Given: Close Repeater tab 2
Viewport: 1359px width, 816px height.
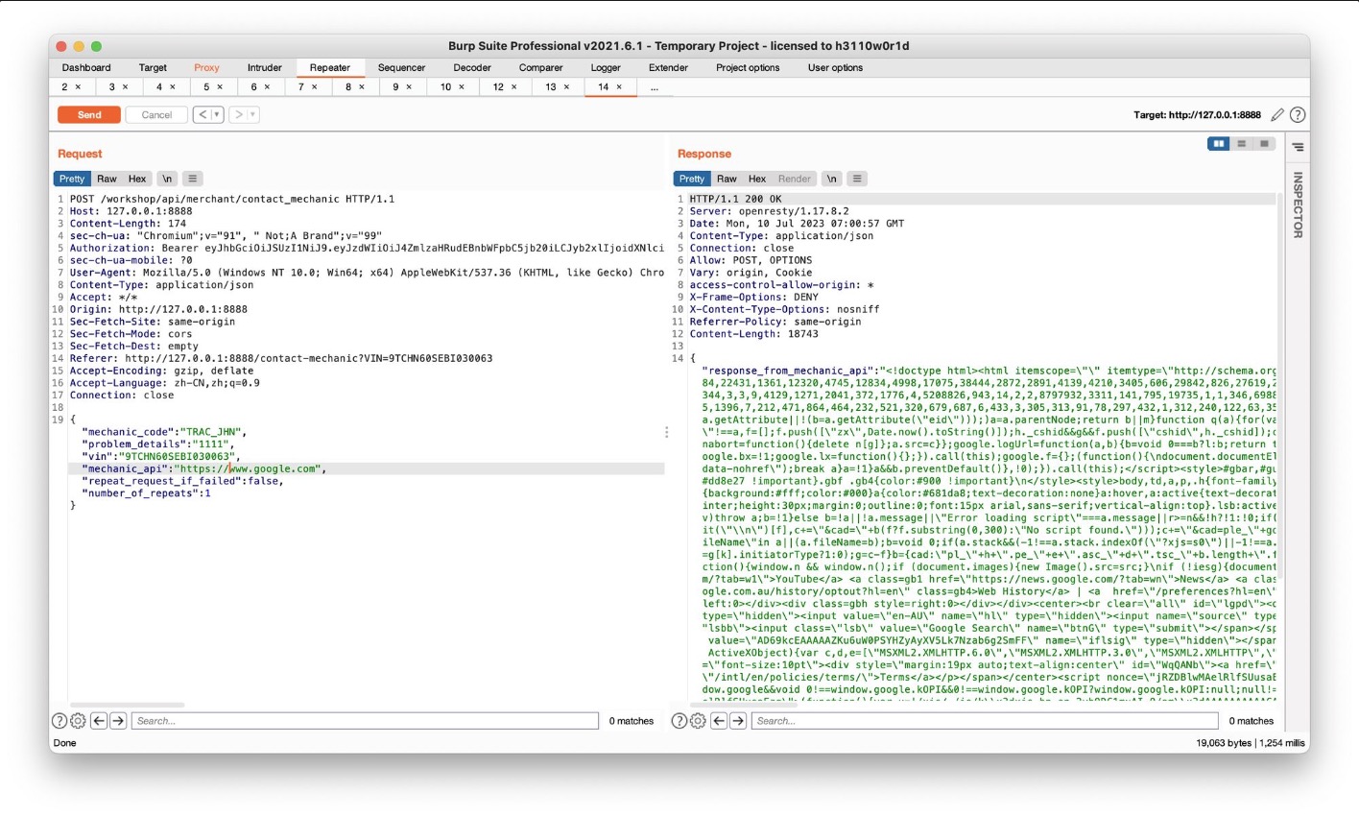Looking at the screenshot, I should tap(78, 87).
